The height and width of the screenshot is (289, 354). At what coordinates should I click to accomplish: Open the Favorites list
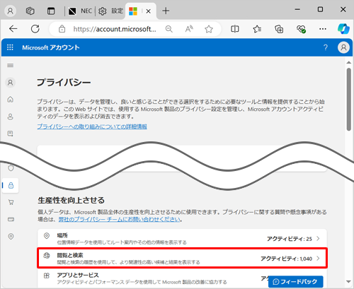[257, 29]
